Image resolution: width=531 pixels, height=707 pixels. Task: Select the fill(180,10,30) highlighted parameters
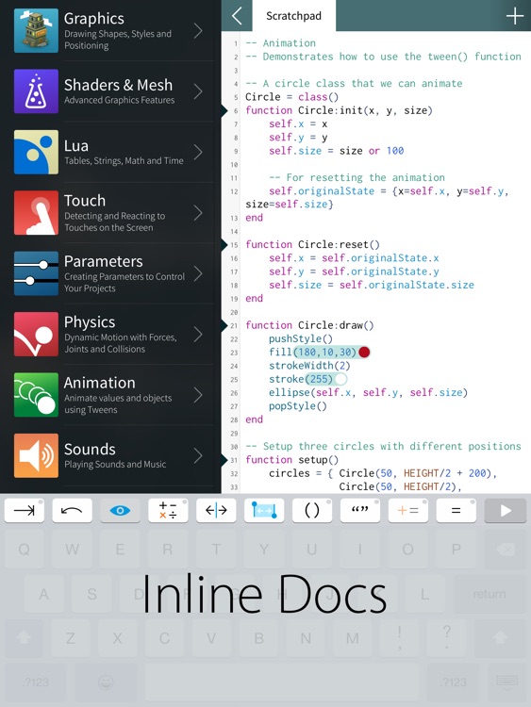coord(325,353)
